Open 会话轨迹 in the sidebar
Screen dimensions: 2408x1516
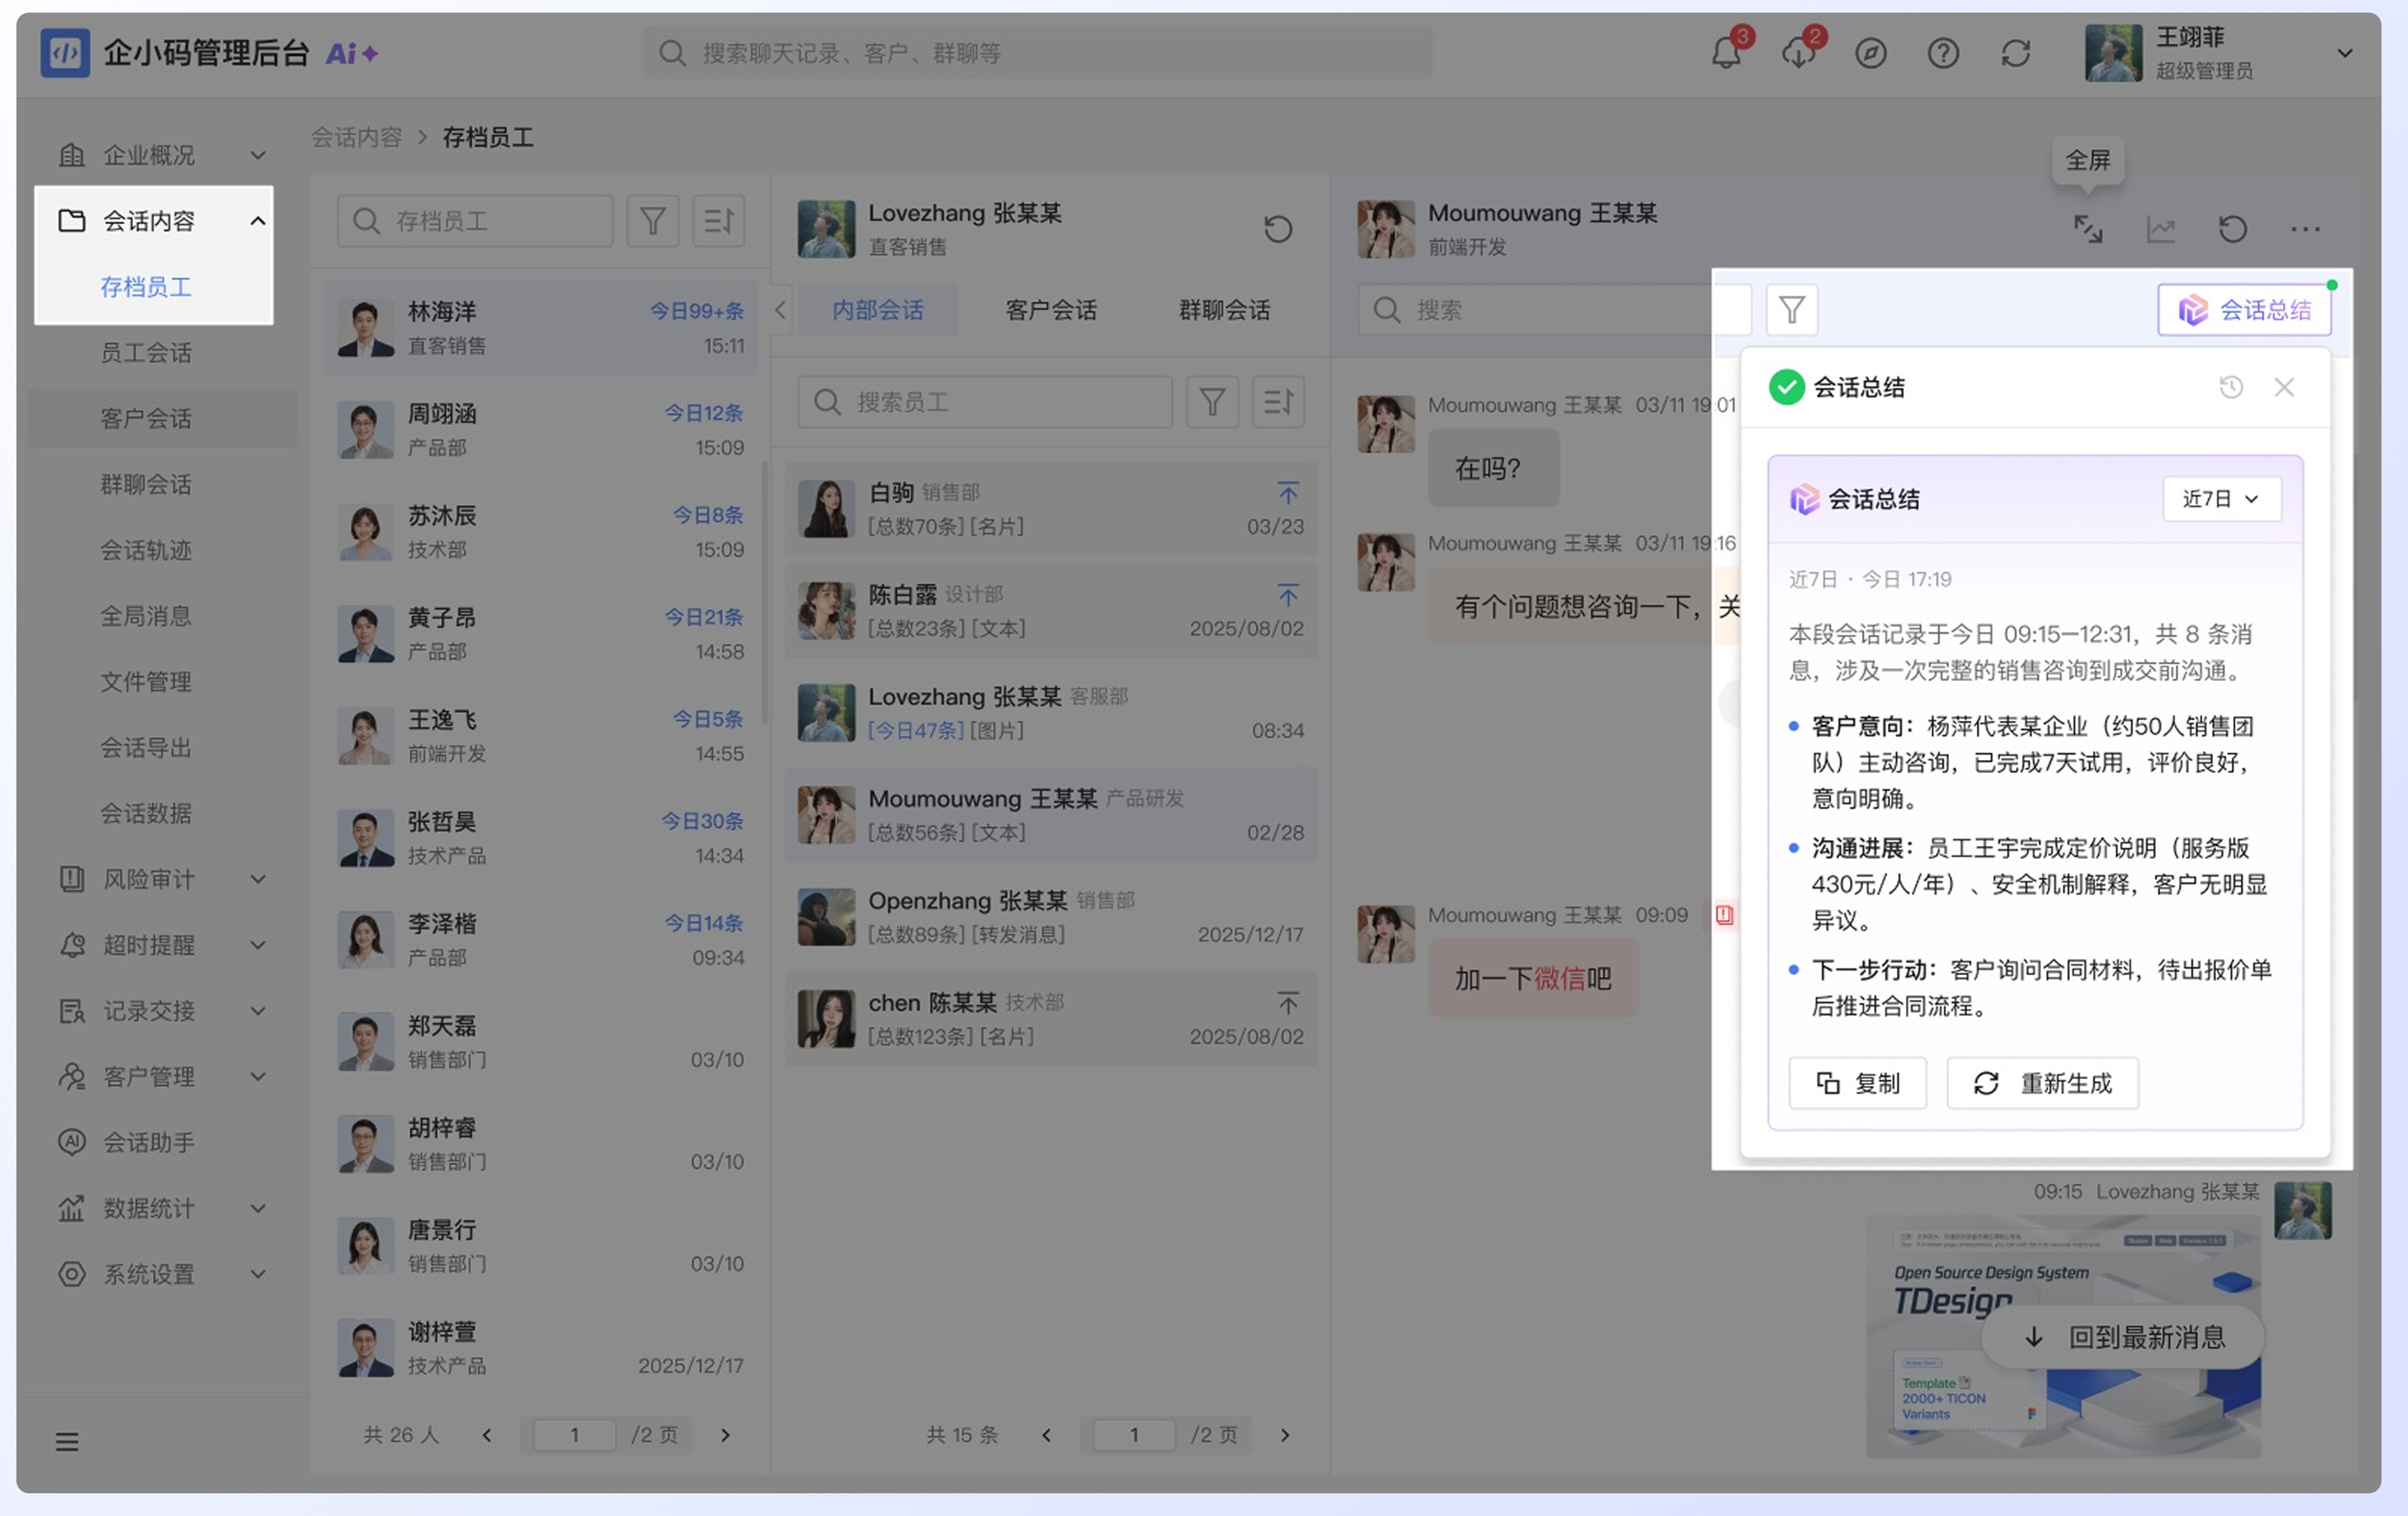coord(146,550)
